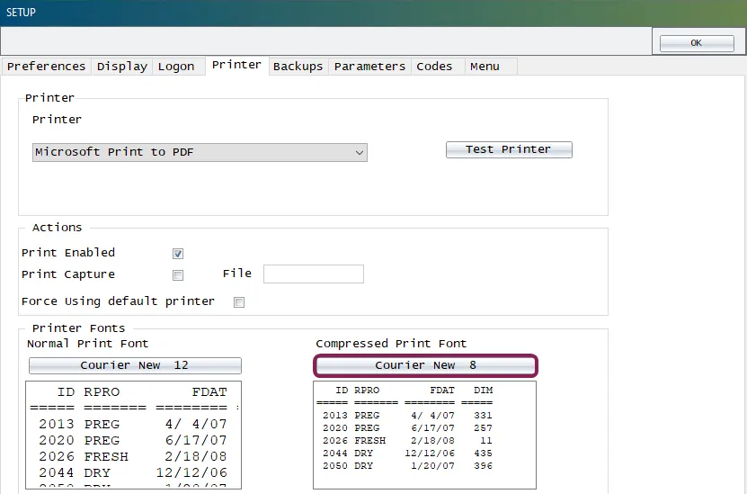Open the Display tab

122,67
